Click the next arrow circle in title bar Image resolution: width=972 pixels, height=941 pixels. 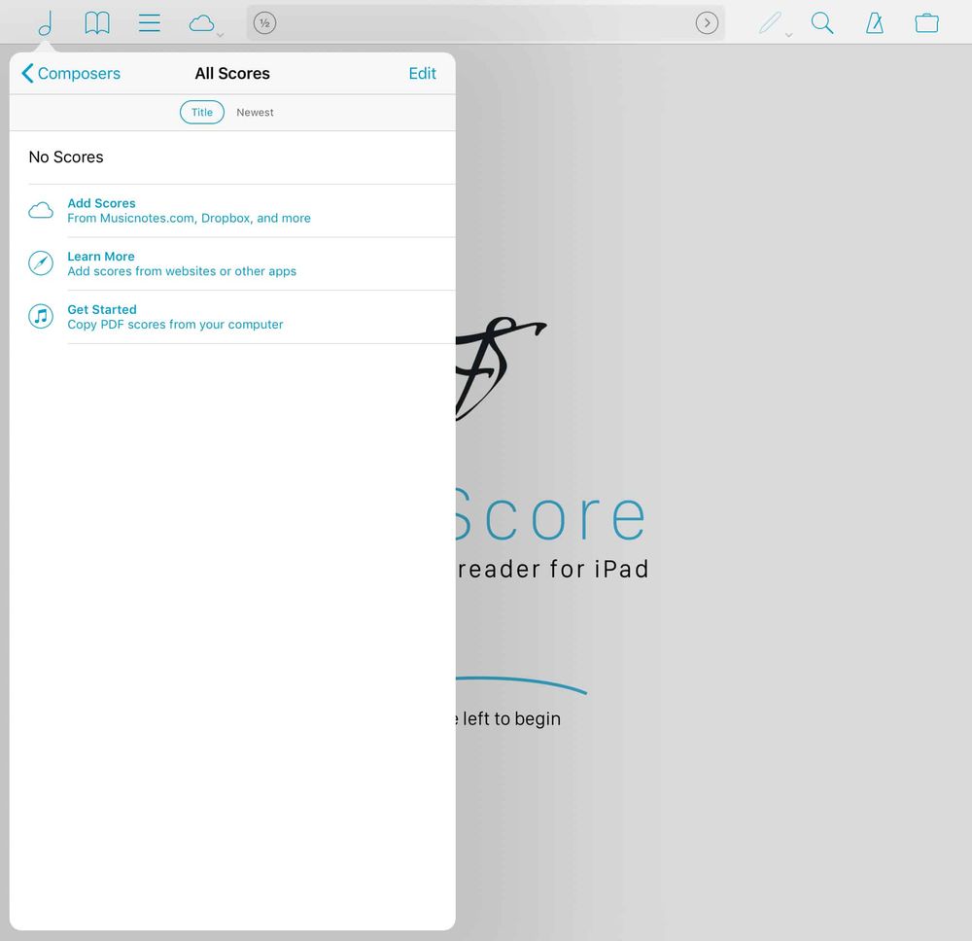[707, 23]
